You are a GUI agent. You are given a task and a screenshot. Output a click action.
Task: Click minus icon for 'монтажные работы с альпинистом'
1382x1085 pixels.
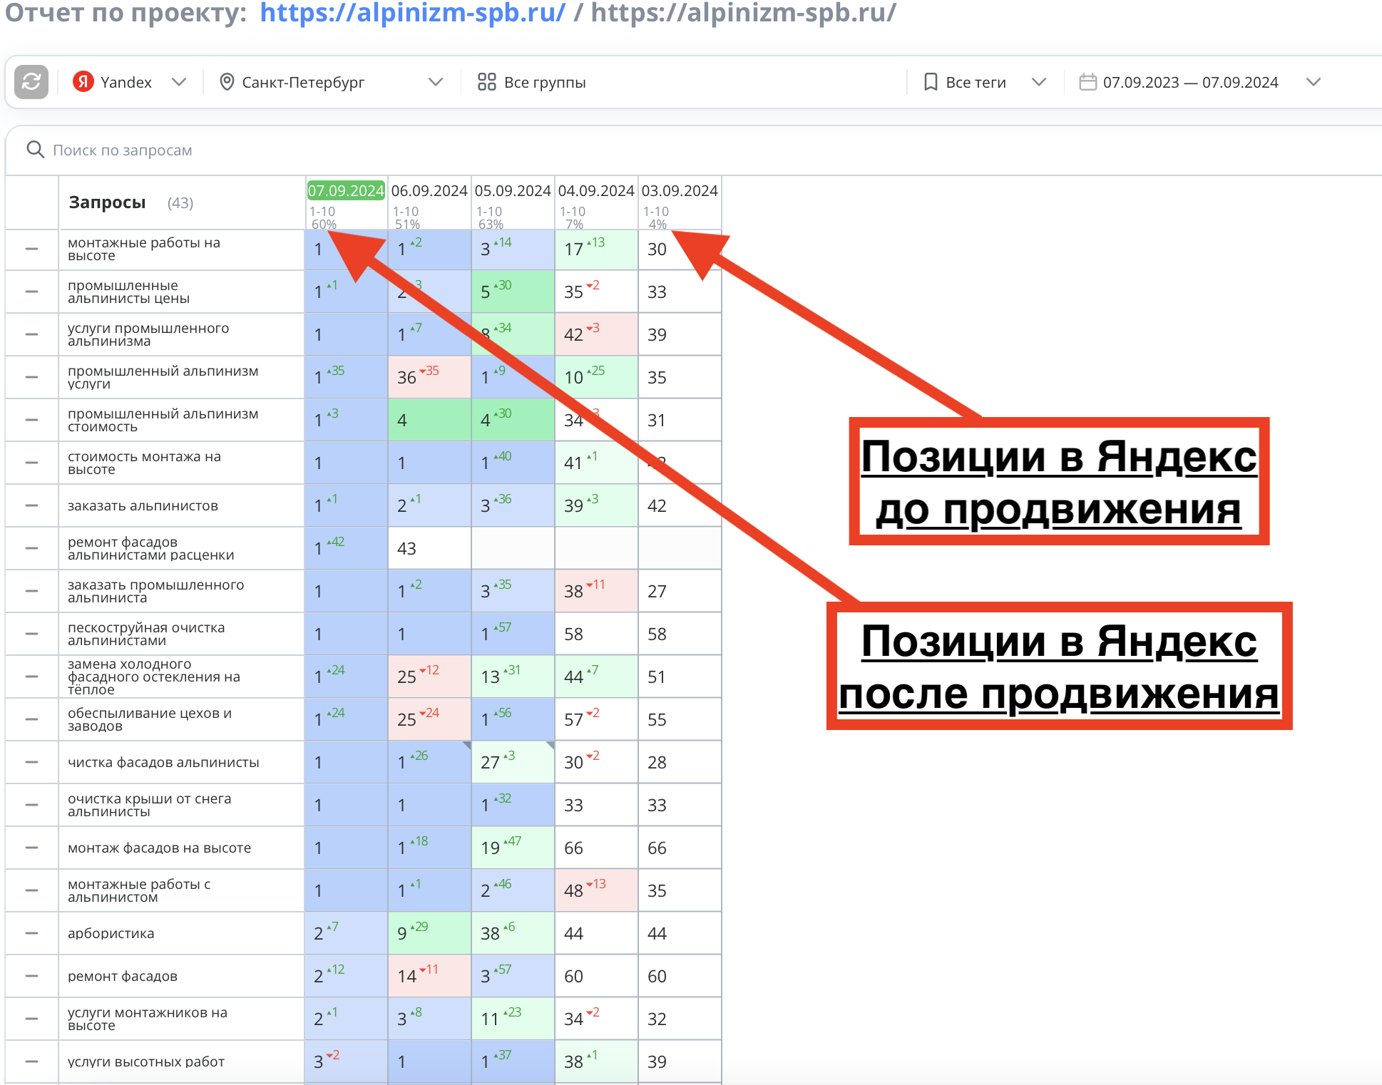click(x=31, y=890)
